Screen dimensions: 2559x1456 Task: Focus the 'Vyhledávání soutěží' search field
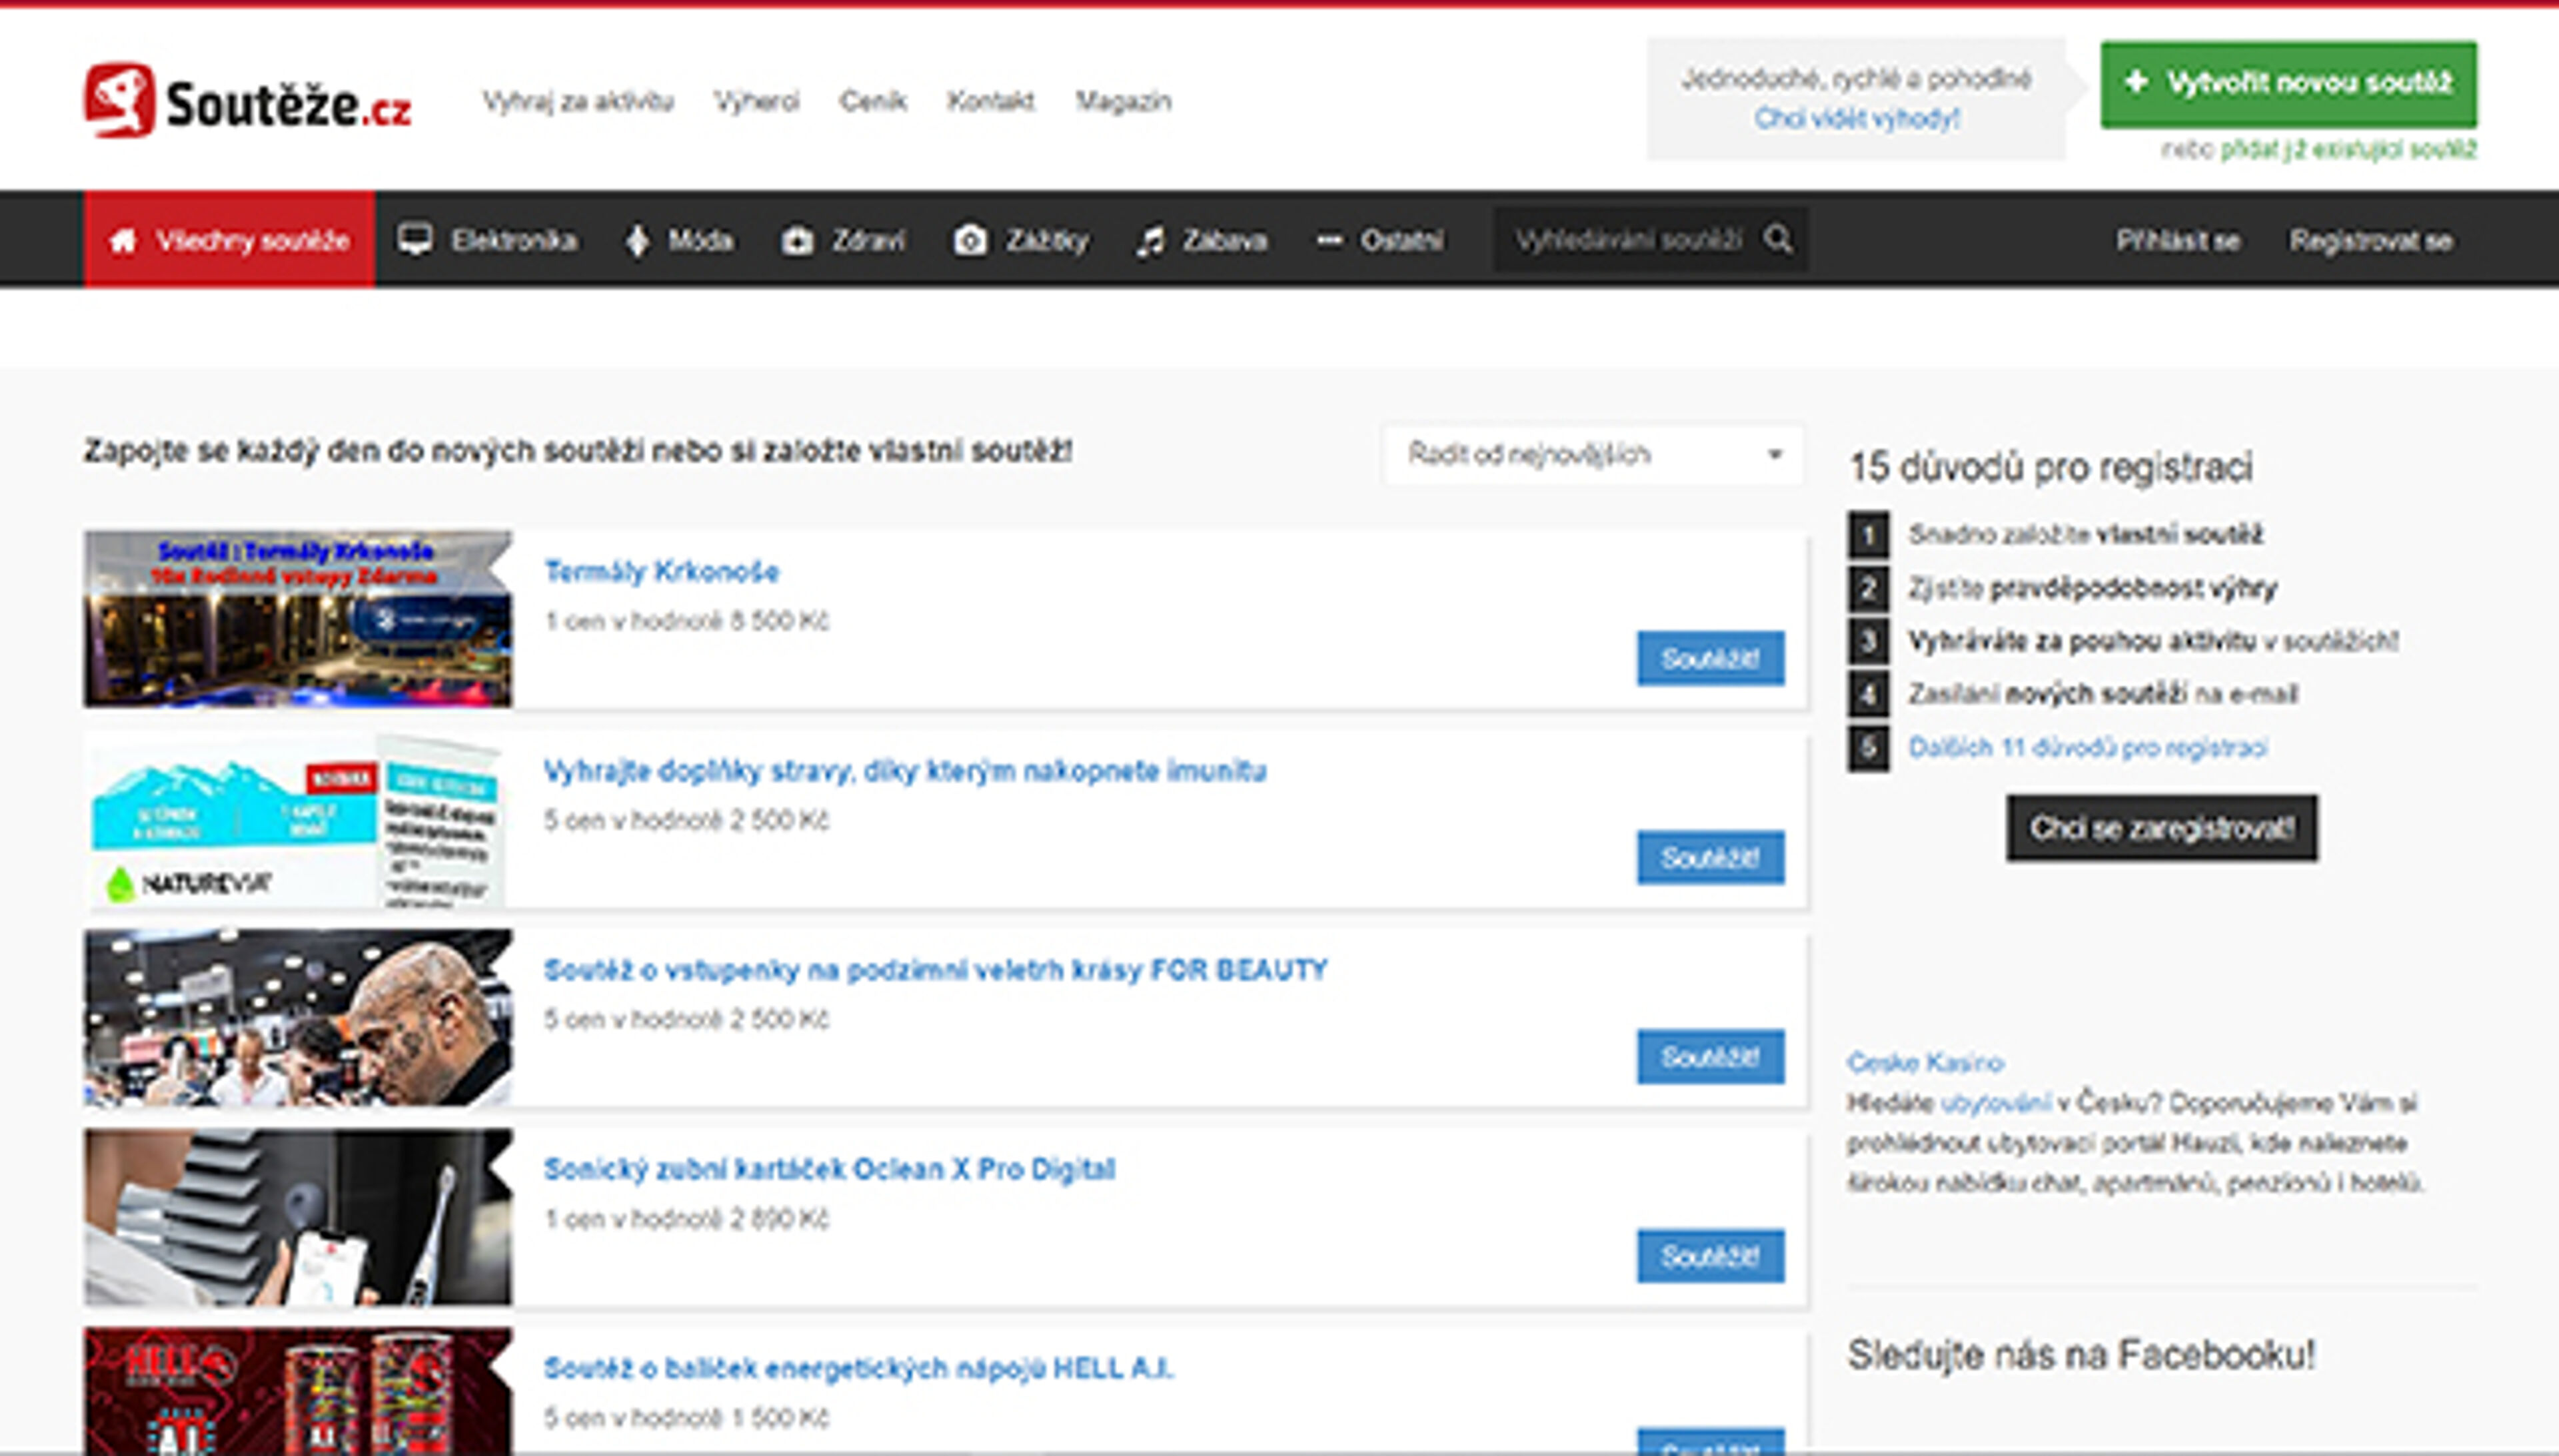[x=1627, y=240]
